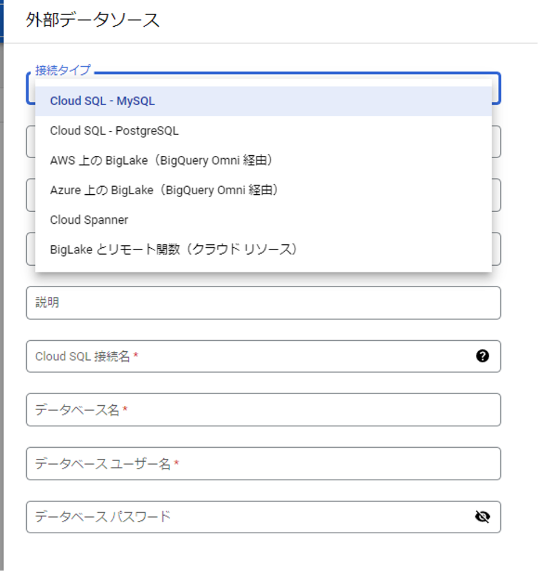Focus the データベース名 field
The width and height of the screenshot is (538, 571).
coord(263,410)
